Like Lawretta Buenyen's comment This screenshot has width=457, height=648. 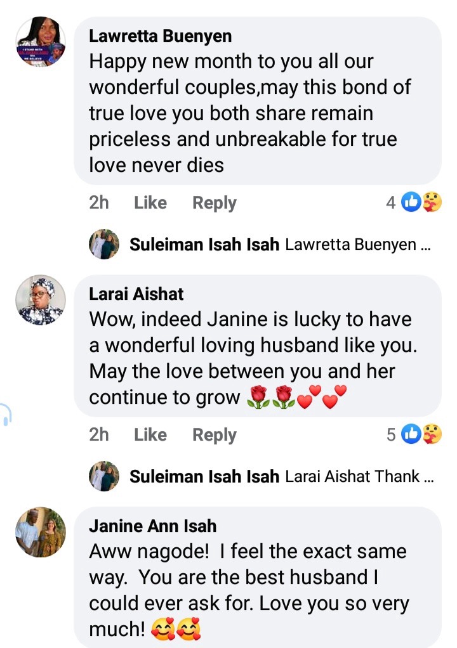(x=150, y=202)
